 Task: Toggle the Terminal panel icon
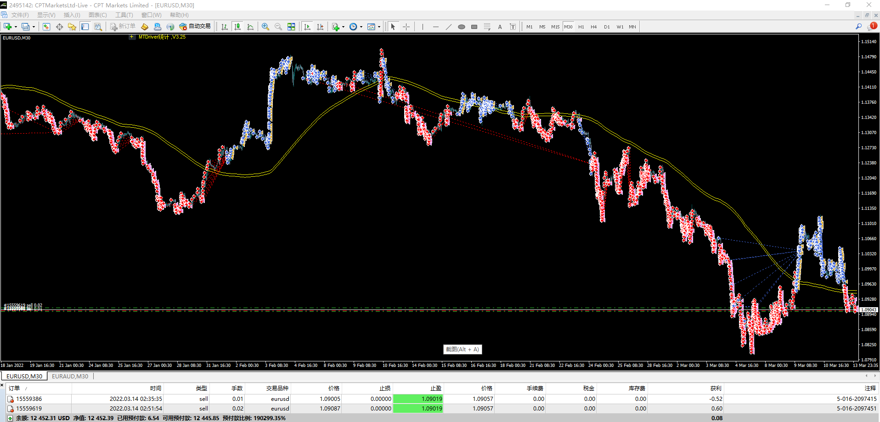point(85,27)
